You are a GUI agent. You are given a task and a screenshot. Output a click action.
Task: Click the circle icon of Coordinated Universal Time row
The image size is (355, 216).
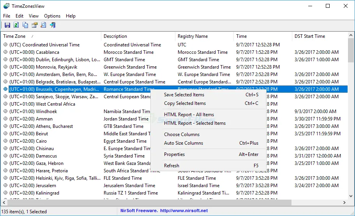click(x=5, y=44)
